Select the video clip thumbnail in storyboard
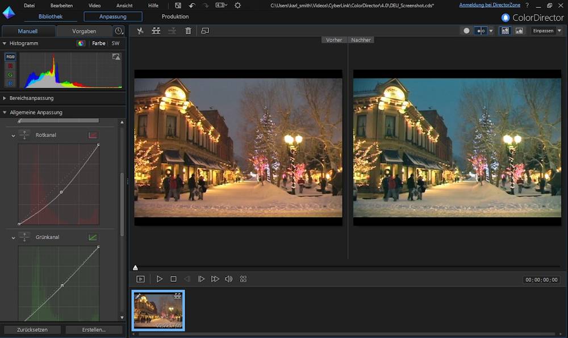568x338 pixels. coord(158,310)
